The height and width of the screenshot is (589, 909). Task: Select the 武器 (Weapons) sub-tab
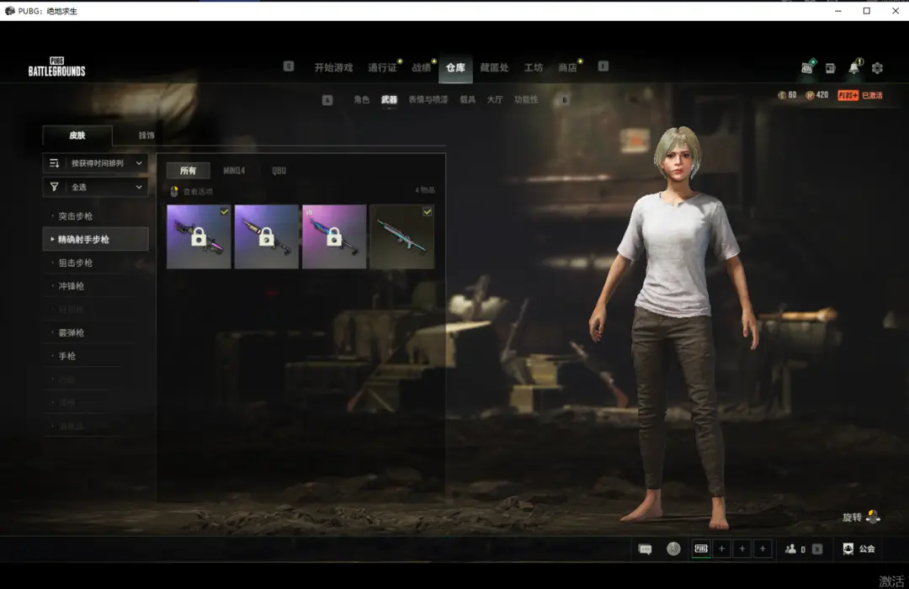389,100
